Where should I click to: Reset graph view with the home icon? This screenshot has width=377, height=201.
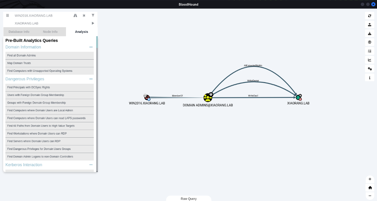[370, 188]
